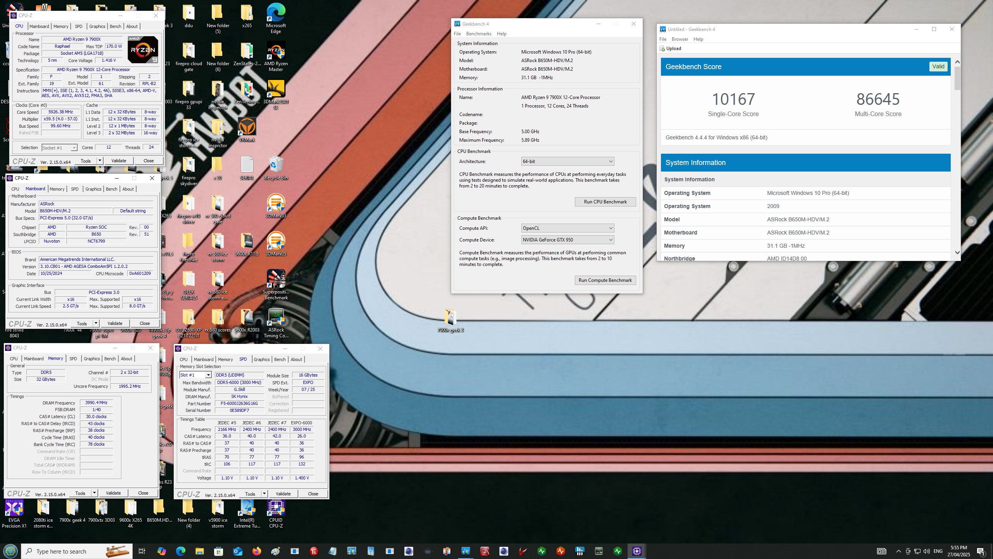Open Task View on the taskbar

pos(142,551)
